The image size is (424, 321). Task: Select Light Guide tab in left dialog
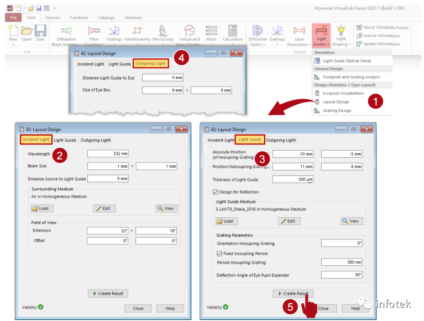(x=65, y=140)
